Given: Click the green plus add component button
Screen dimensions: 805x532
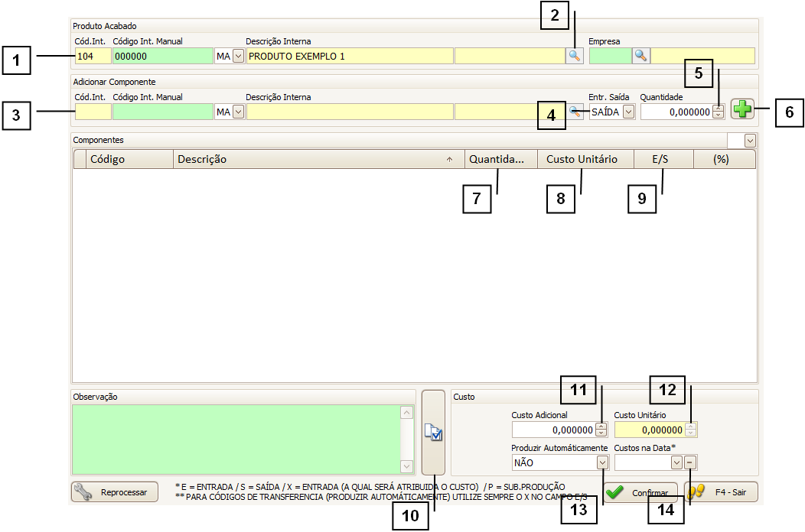Looking at the screenshot, I should click(x=741, y=110).
